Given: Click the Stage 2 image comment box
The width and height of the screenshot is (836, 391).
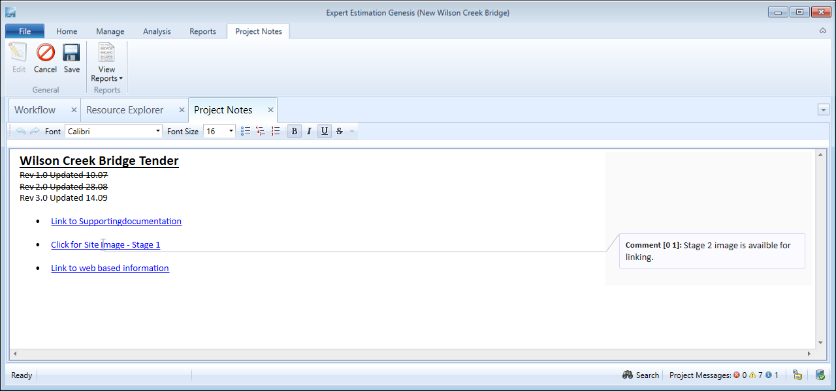Looking at the screenshot, I should tap(711, 251).
